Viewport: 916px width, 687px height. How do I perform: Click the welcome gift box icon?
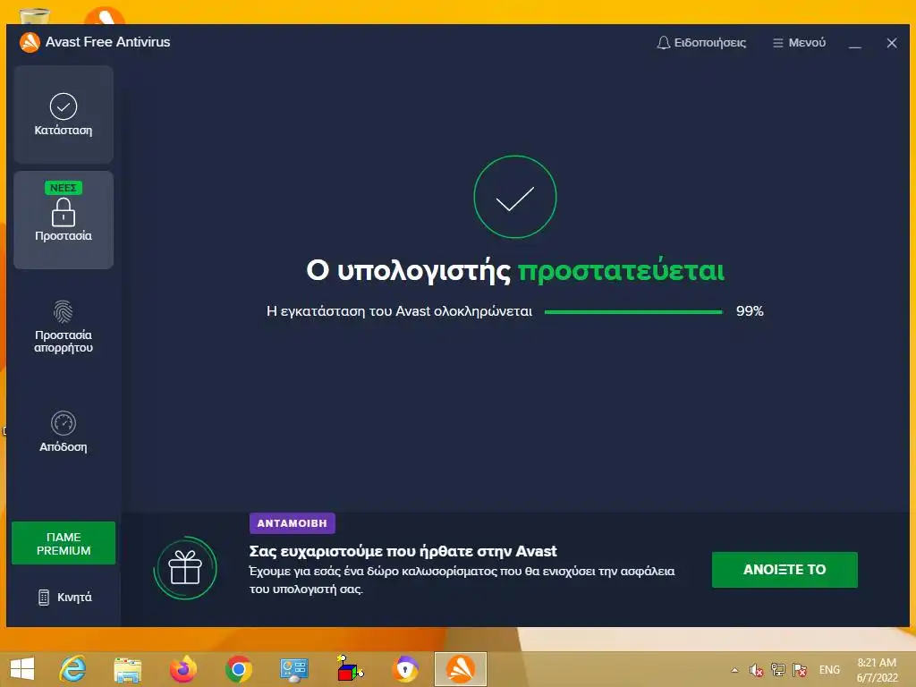tap(185, 568)
